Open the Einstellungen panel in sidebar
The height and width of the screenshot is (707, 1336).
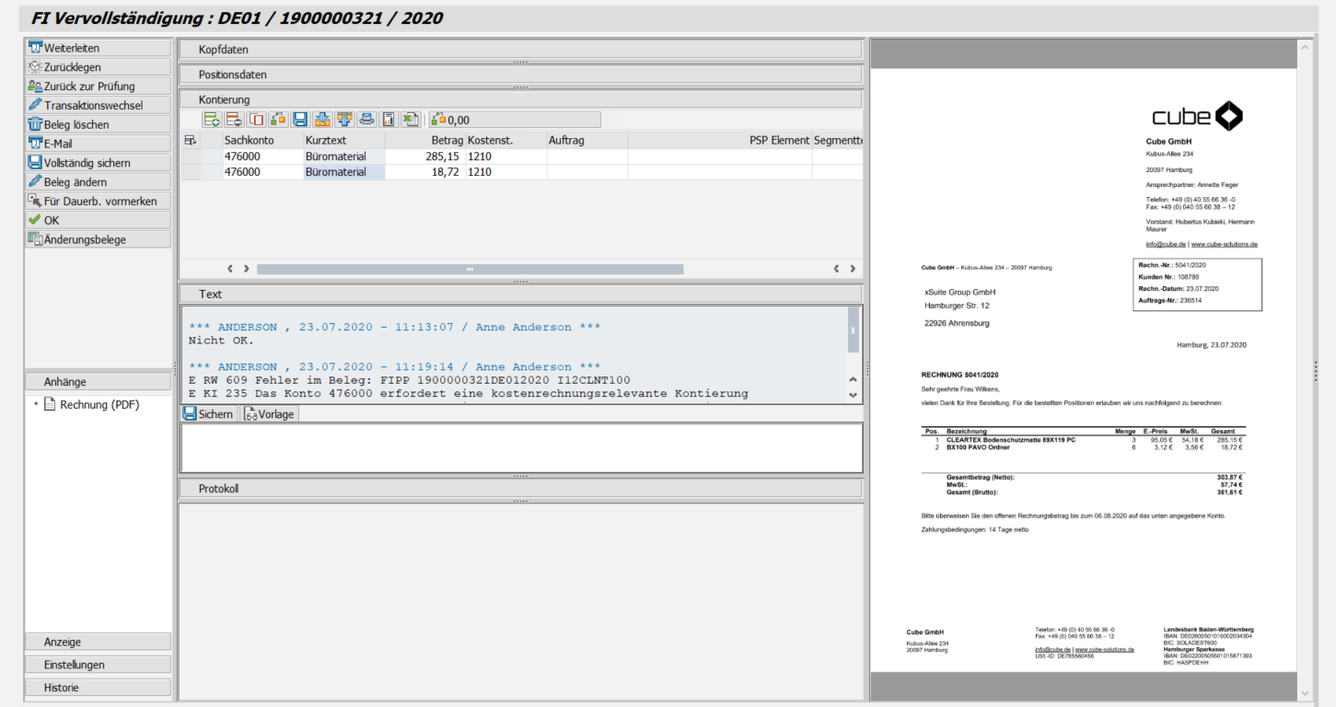point(98,665)
